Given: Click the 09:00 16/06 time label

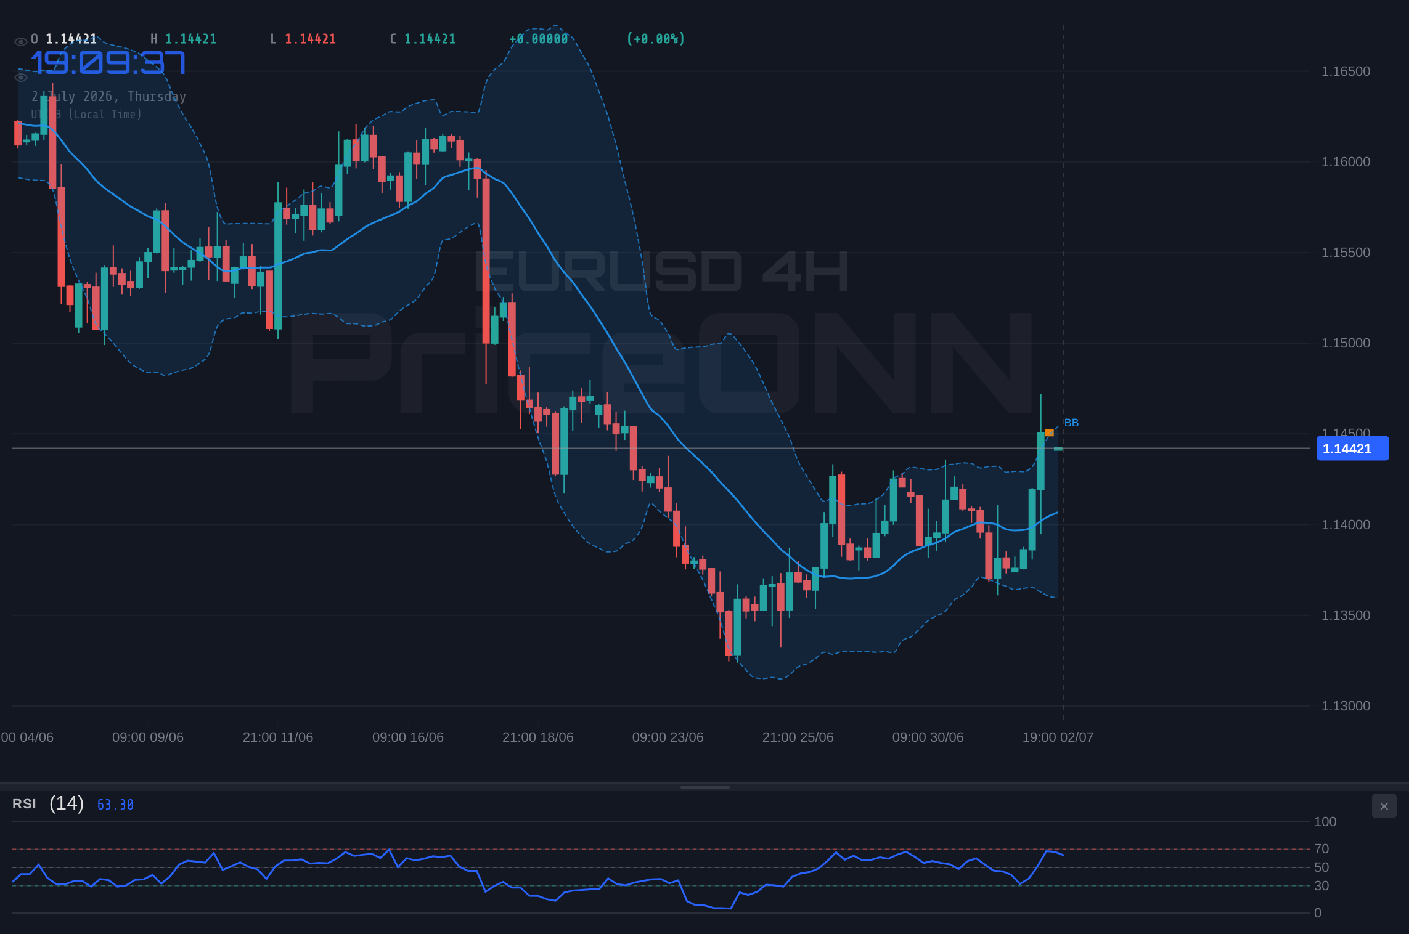Looking at the screenshot, I should 408,737.
